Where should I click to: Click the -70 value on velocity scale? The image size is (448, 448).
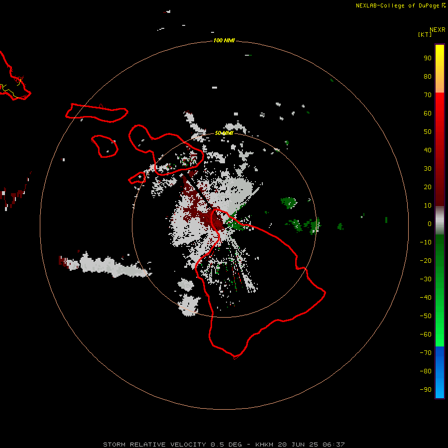pyautogui.click(x=426, y=353)
